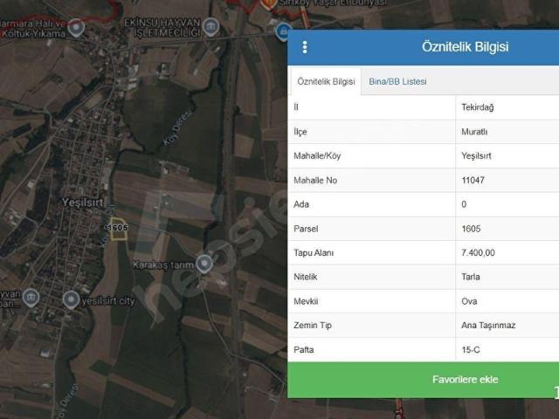Image resolution: width=559 pixels, height=419 pixels.
Task: Click the 'Ova' value in Mevkii row
Action: (469, 301)
